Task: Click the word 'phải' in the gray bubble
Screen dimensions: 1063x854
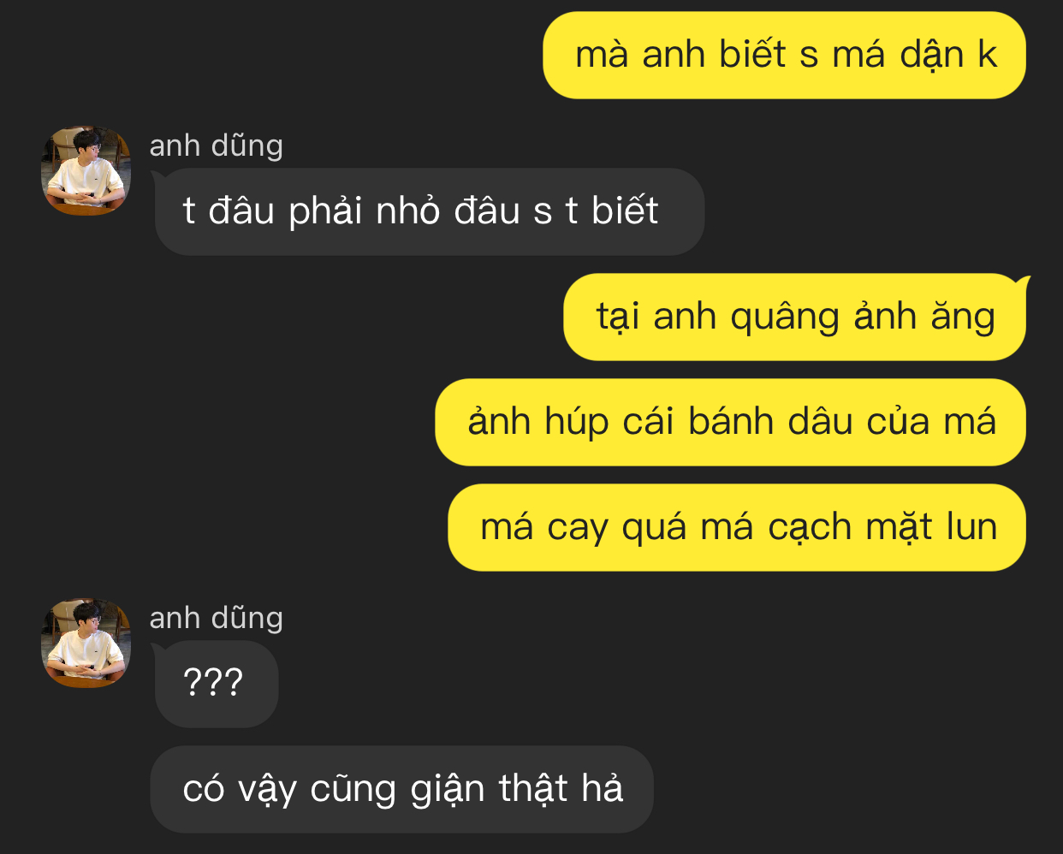Action: point(325,212)
